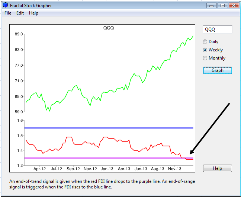Click the Graph button
The height and width of the screenshot is (197, 241).
[x=218, y=70]
